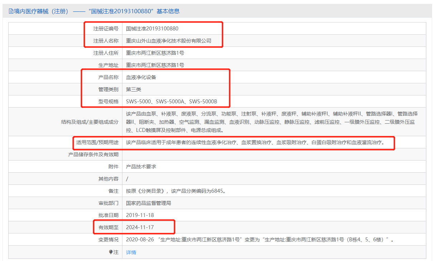Click the 产品名称 label cell
The height and width of the screenshot is (261, 435).
66,77
